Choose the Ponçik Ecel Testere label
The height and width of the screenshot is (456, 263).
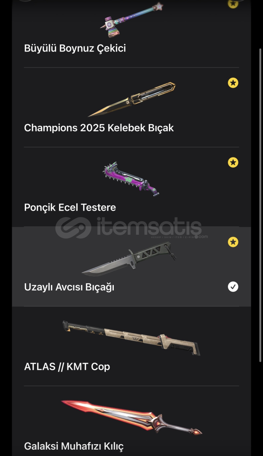pos(70,207)
